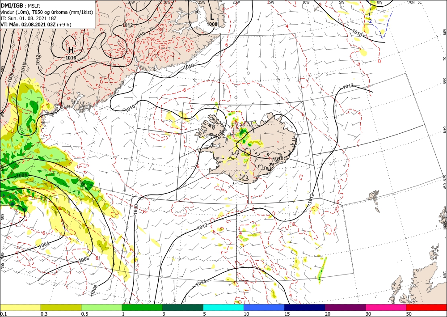Click the red 50+ legend swatch
Screen dimensions: 447x317
tap(426, 307)
